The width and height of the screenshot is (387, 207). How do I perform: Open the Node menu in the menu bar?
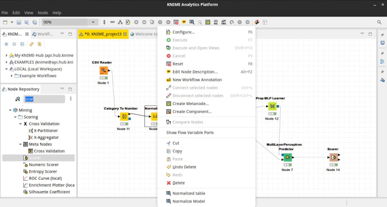point(43,13)
